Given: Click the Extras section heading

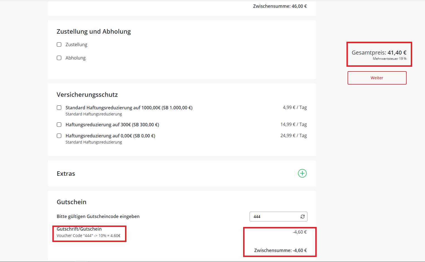Looking at the screenshot, I should (x=66, y=174).
